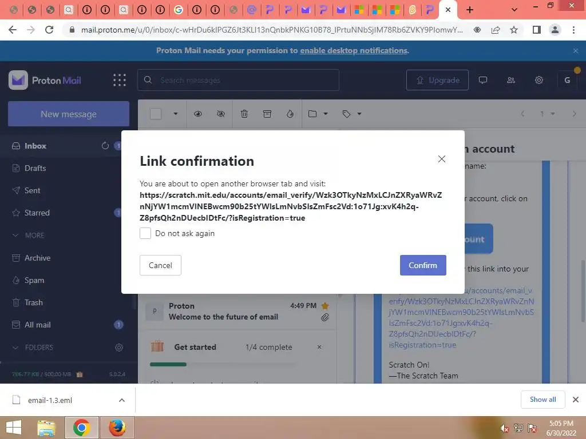This screenshot has height=439, width=586.
Task: Toggle the browser side panel
Action: coord(536,30)
